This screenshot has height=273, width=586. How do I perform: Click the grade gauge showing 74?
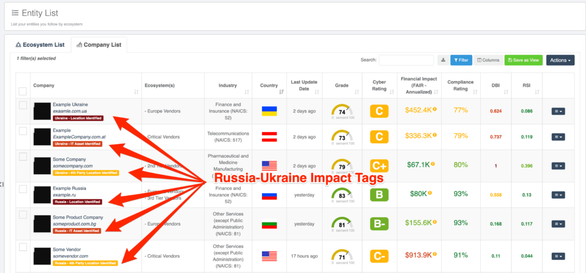pyautogui.click(x=342, y=112)
